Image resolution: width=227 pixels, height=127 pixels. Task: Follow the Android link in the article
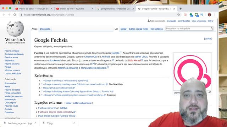pyautogui.click(x=106, y=57)
